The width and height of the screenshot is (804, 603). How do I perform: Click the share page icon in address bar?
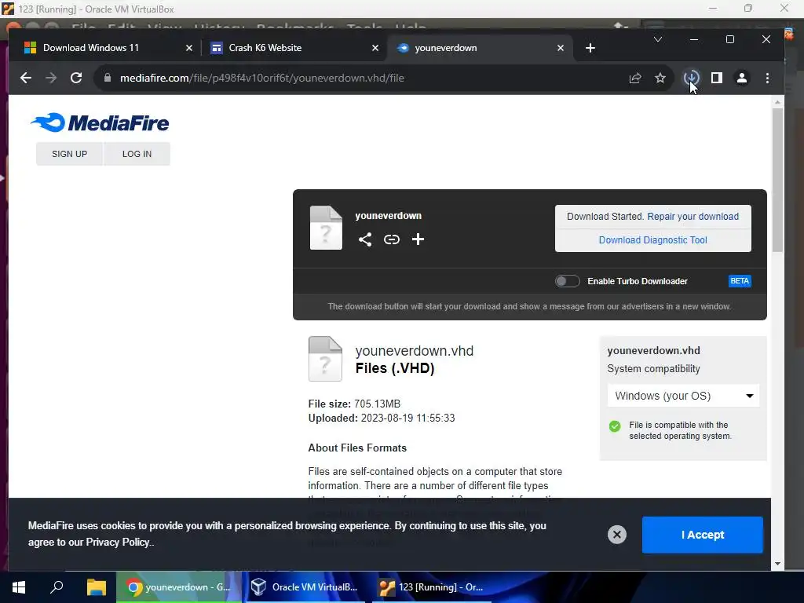634,78
